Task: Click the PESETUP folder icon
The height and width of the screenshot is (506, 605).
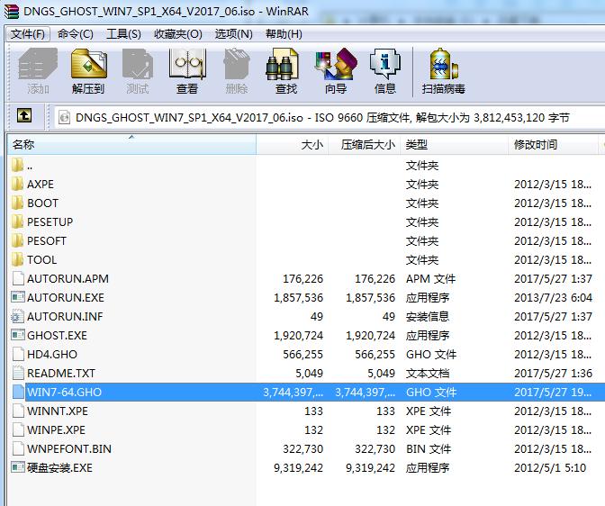Action: pyautogui.click(x=18, y=221)
